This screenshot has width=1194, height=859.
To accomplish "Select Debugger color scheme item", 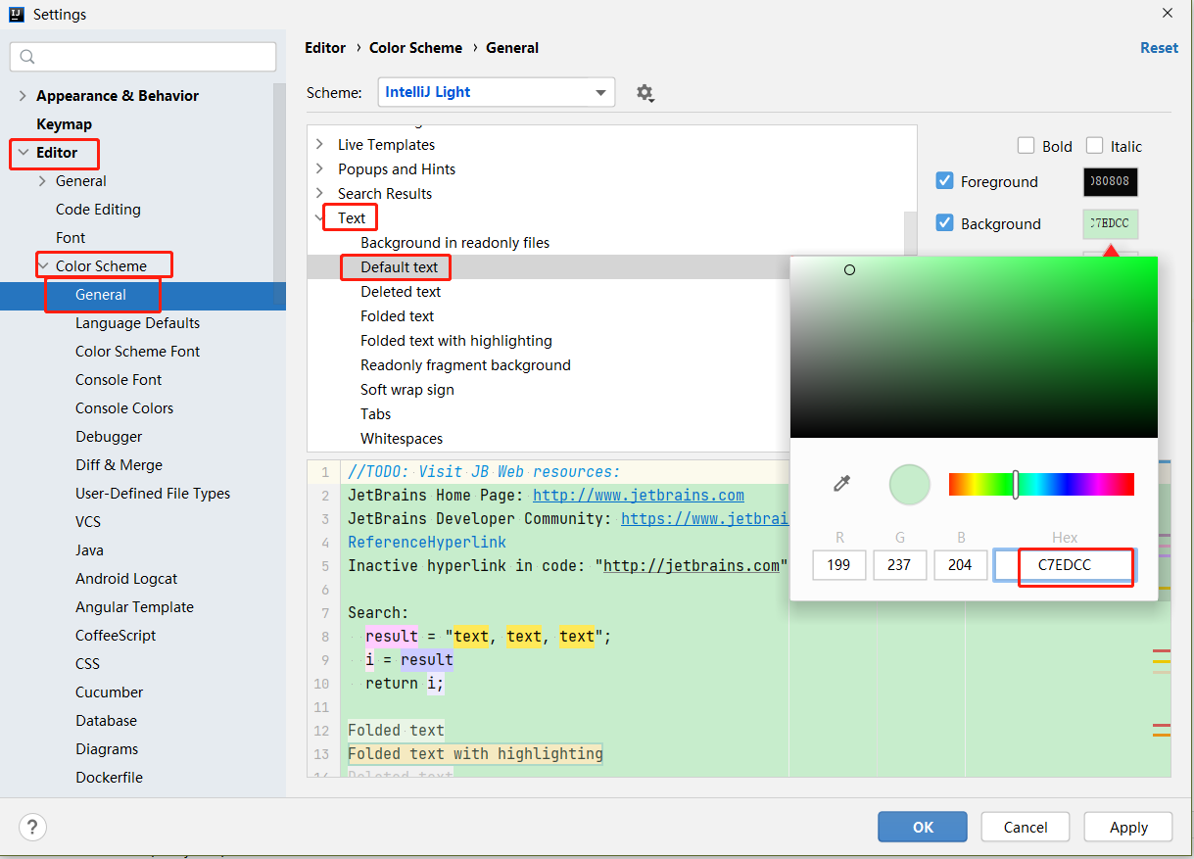I will pyautogui.click(x=109, y=437).
